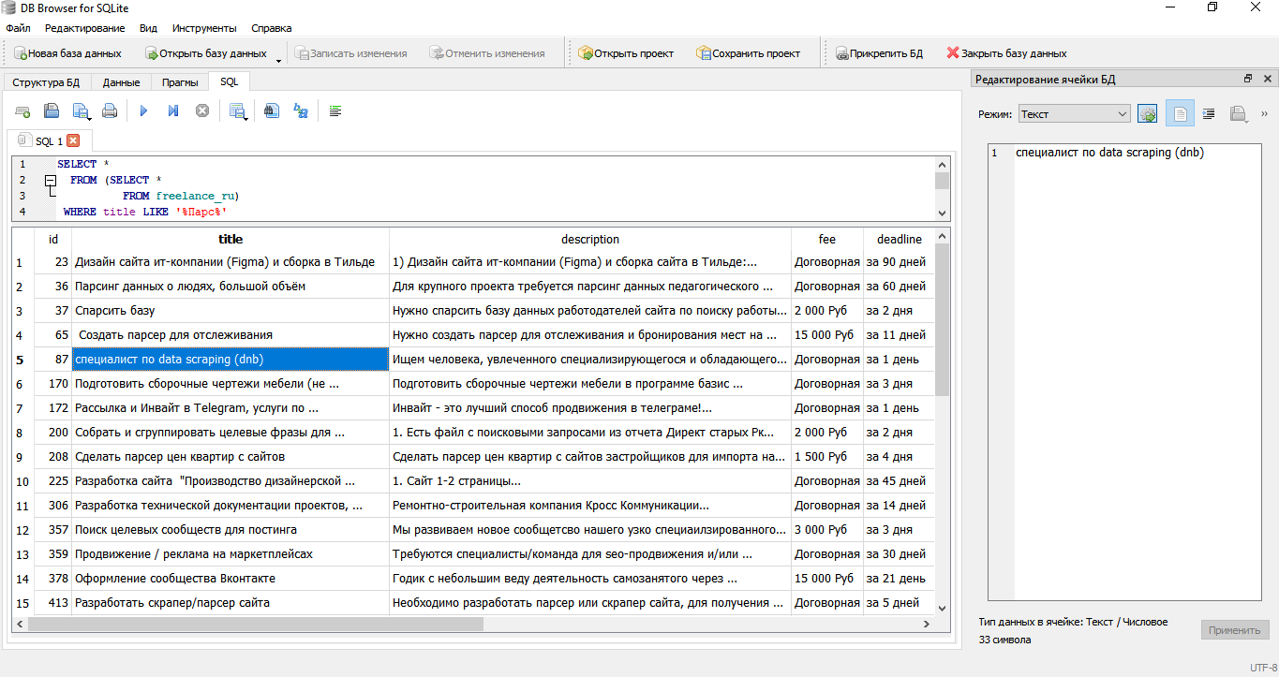
Task: Run the SQL query with the Execute button
Action: [142, 110]
